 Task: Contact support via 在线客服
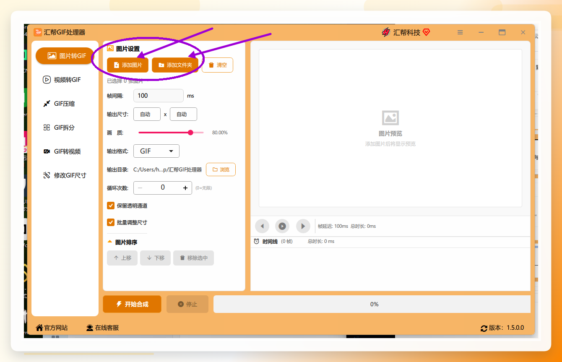(102, 328)
